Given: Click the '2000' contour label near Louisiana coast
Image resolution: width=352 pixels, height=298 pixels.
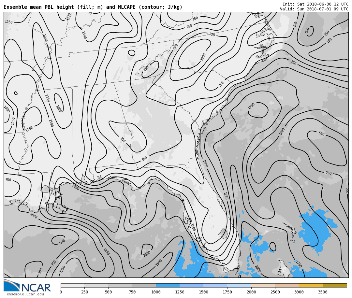Looking at the screenshot, I should pos(76,187).
